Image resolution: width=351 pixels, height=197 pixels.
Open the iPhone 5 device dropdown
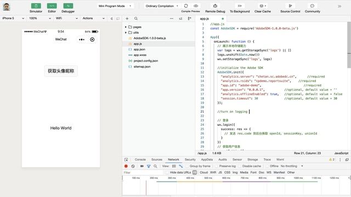tap(13, 18)
